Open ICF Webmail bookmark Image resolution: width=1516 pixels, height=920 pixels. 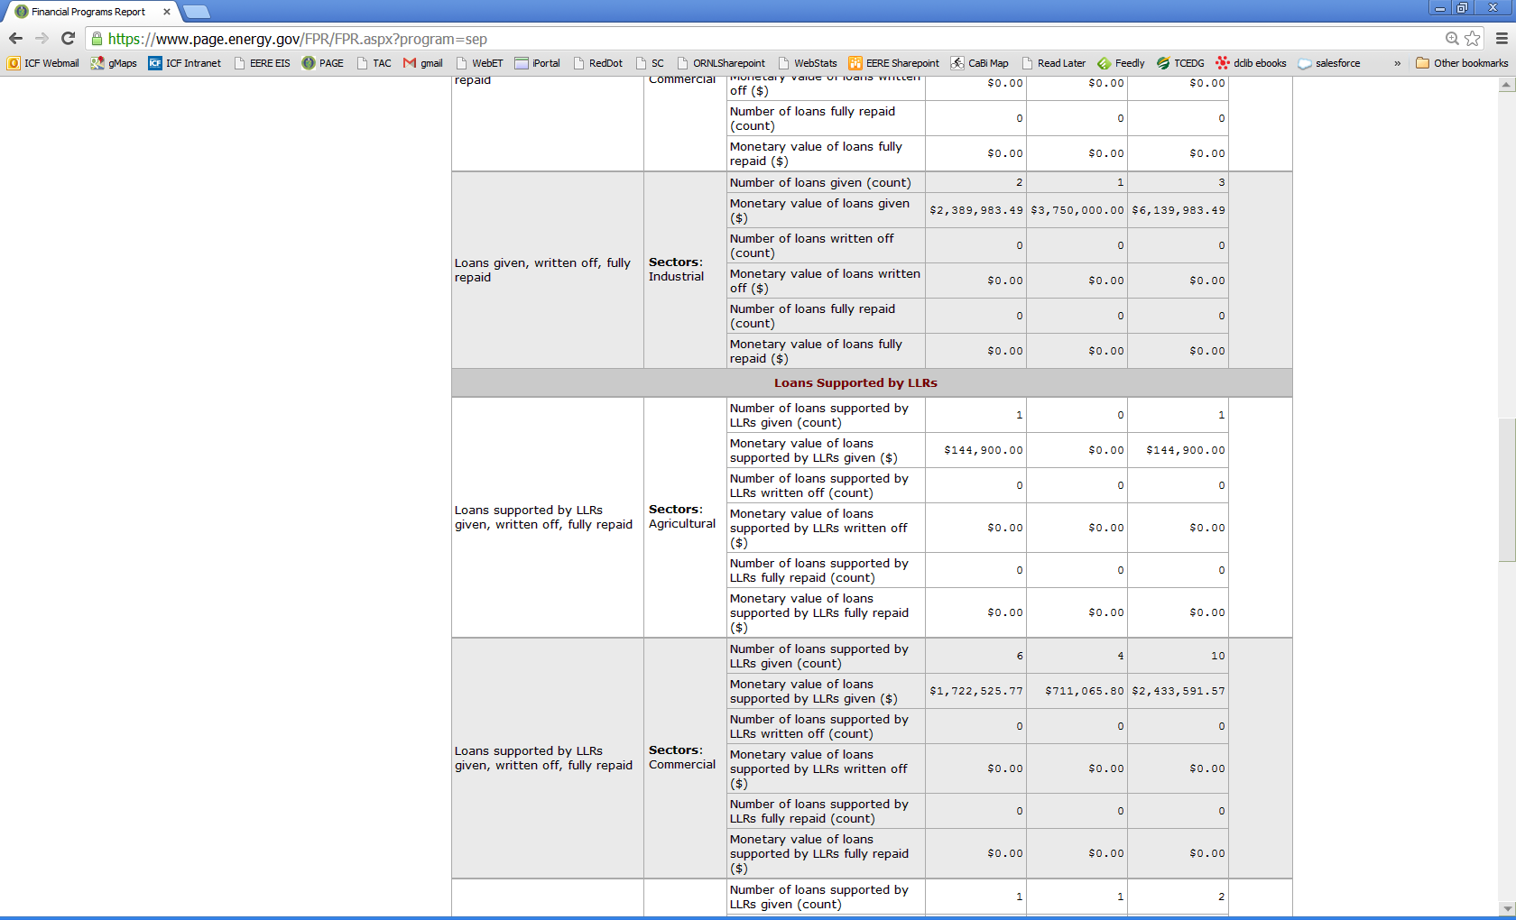pos(43,63)
